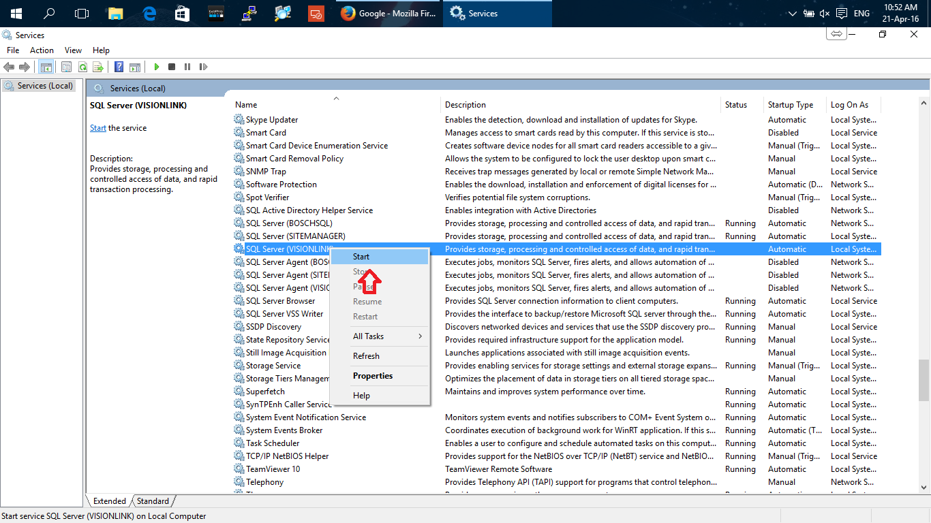Select the SQL Server (BOSCHSQL) row
931x523 pixels.
tap(557, 223)
